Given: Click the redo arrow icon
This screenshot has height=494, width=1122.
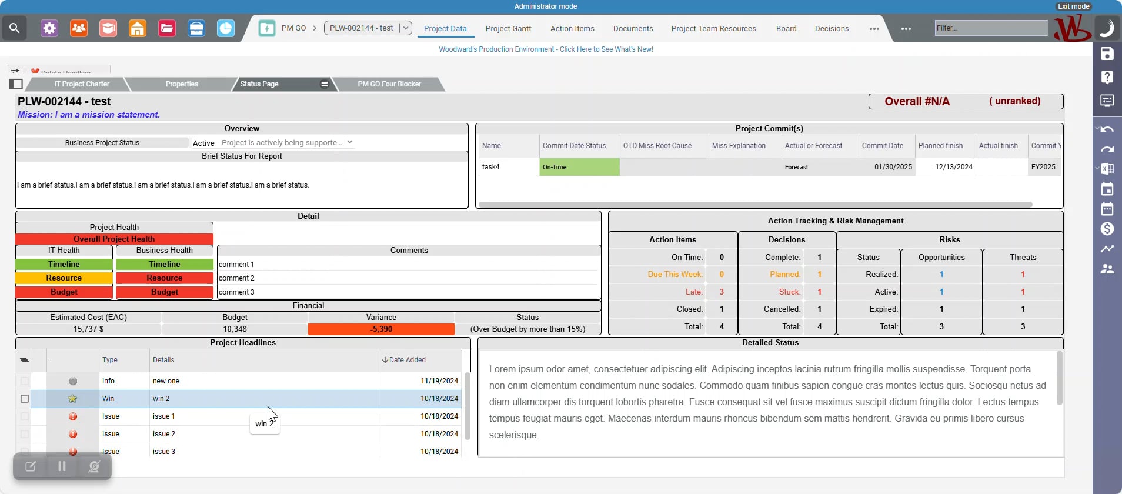Looking at the screenshot, I should pyautogui.click(x=1107, y=149).
